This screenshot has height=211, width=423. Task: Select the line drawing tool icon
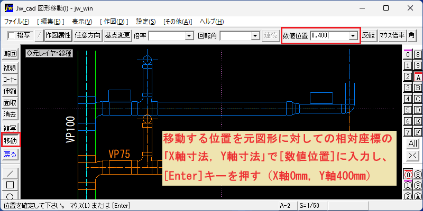[x=10, y=173]
